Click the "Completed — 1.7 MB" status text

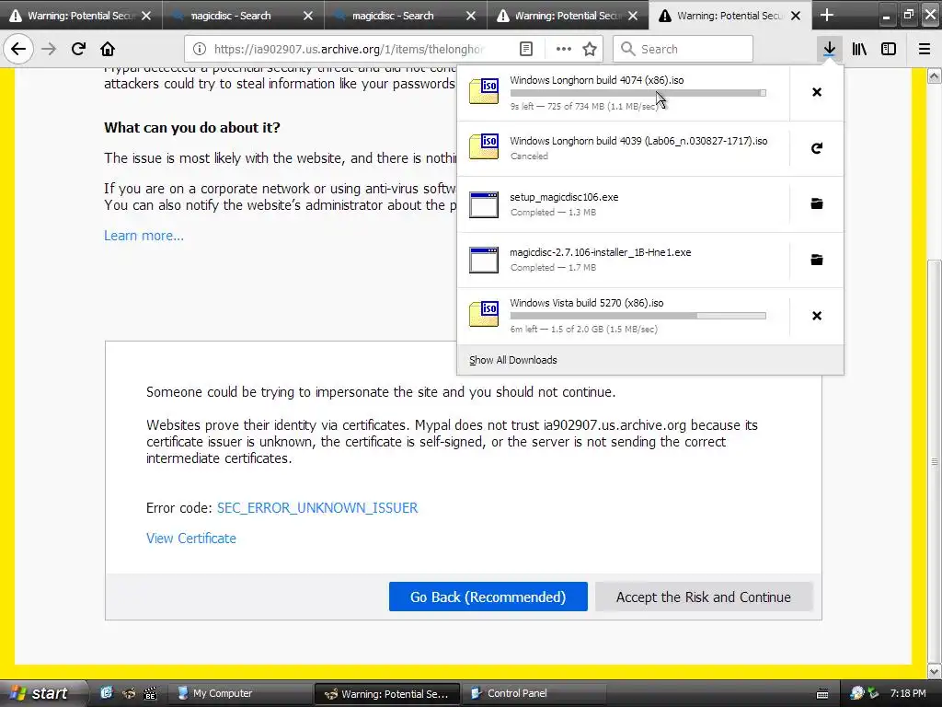tap(553, 268)
